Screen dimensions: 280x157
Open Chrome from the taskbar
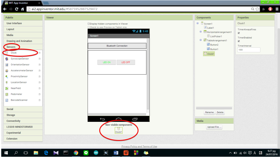tap(76, 153)
